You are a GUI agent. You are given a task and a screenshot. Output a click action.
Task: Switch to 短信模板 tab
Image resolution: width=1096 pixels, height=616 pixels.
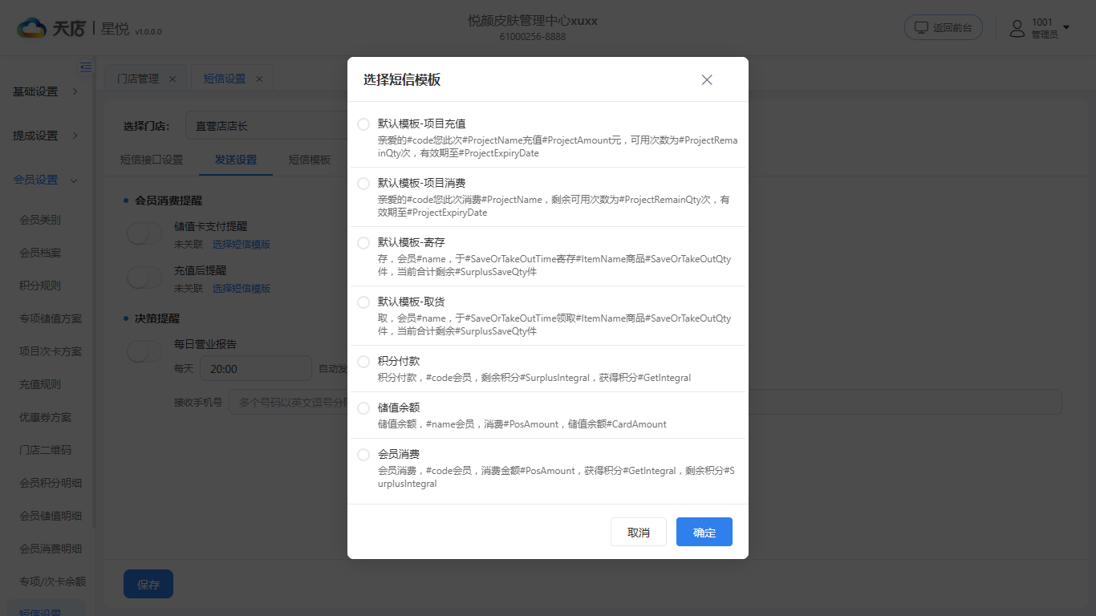[x=310, y=160]
